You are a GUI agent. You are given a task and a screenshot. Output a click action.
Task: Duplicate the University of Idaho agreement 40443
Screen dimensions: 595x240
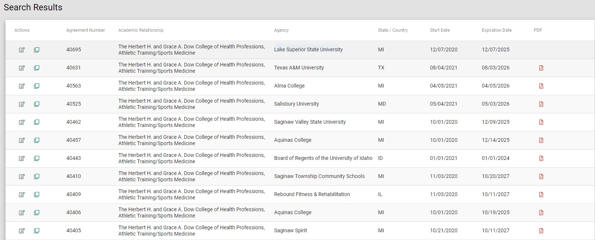pos(36,158)
